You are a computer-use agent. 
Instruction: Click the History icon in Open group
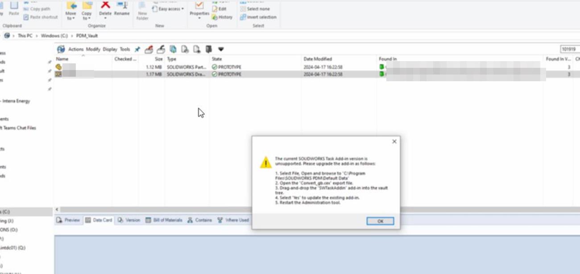(x=222, y=17)
